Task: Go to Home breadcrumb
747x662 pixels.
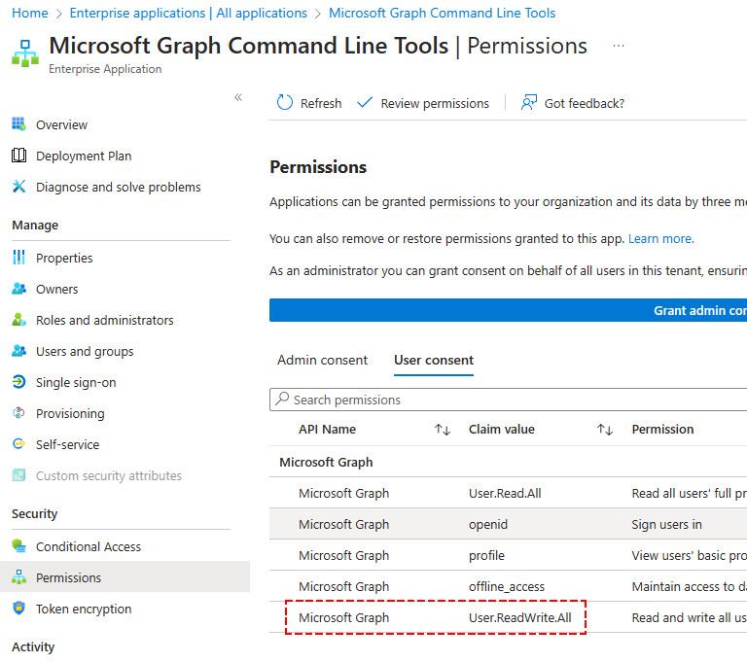Action: point(30,13)
